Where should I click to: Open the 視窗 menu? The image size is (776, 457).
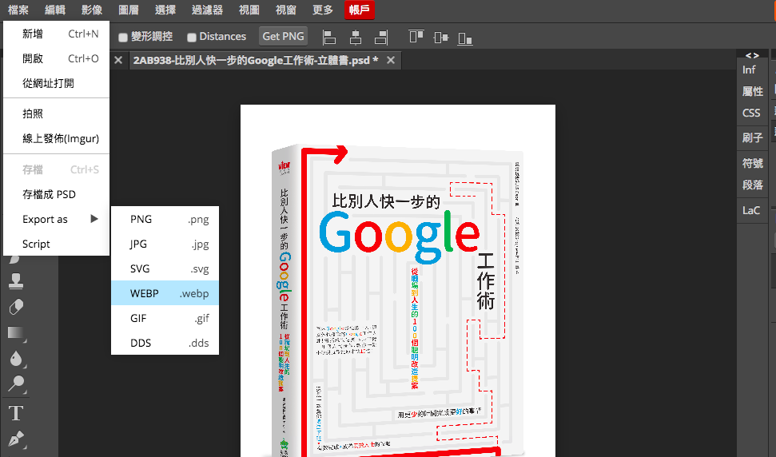click(x=285, y=10)
